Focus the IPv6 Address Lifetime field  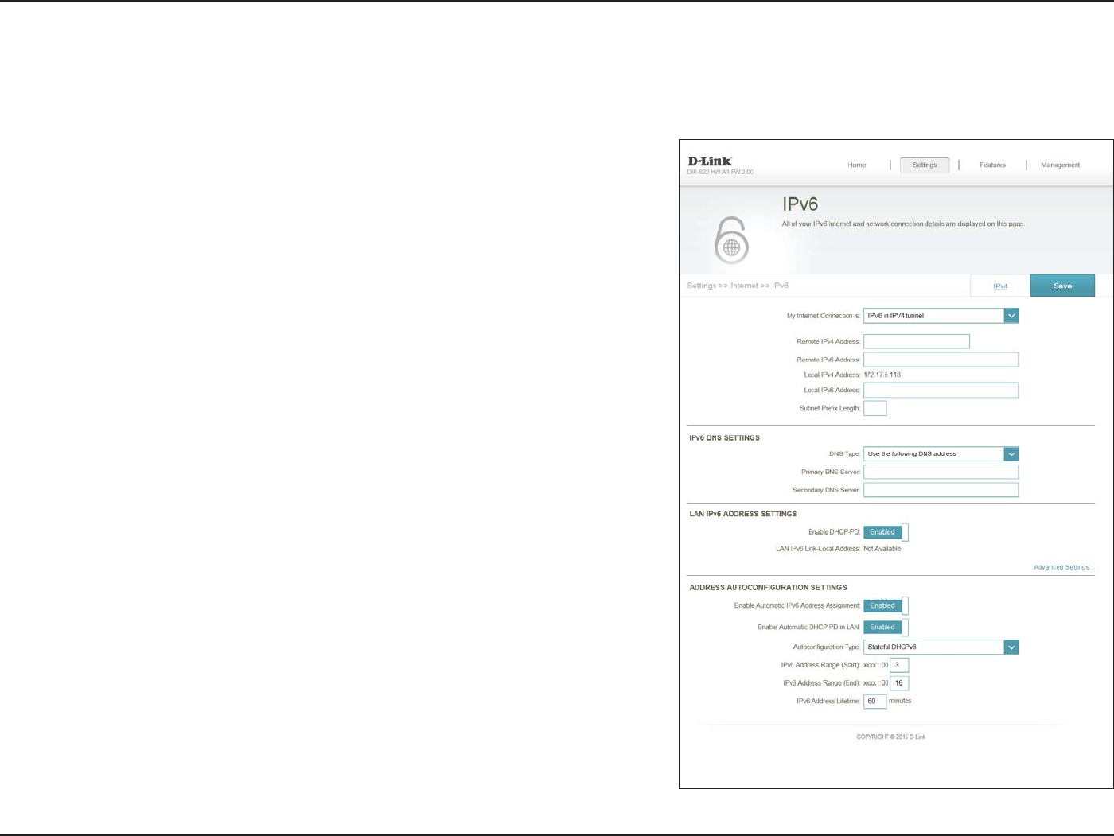click(x=875, y=702)
